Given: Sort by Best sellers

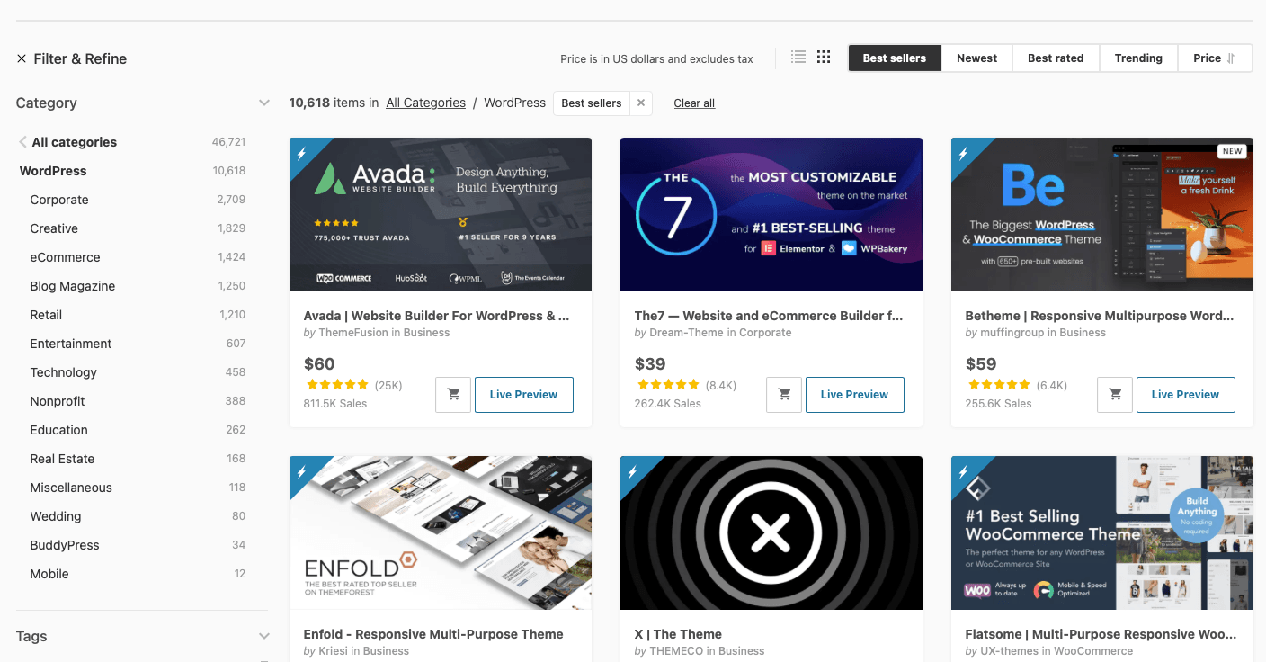Looking at the screenshot, I should 894,58.
